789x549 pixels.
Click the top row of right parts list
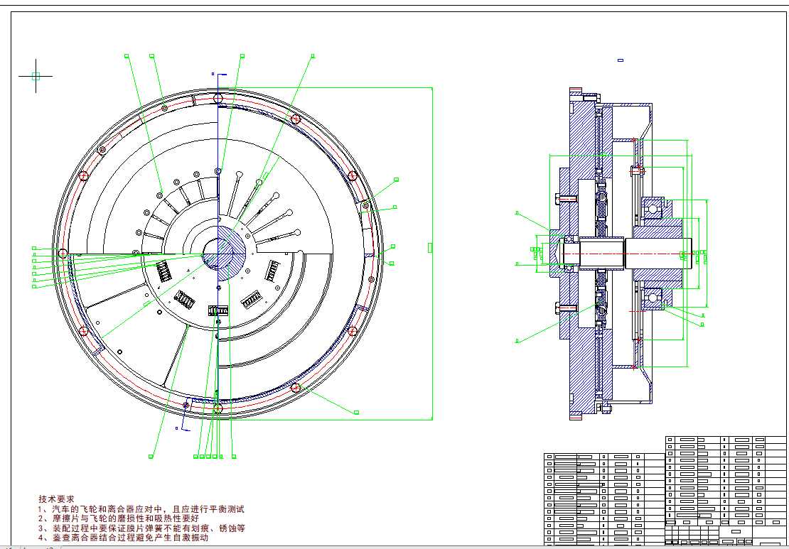click(x=725, y=440)
